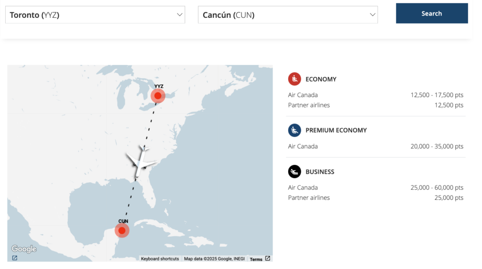Open the map Terms link
The height and width of the screenshot is (269, 482).
point(256,259)
